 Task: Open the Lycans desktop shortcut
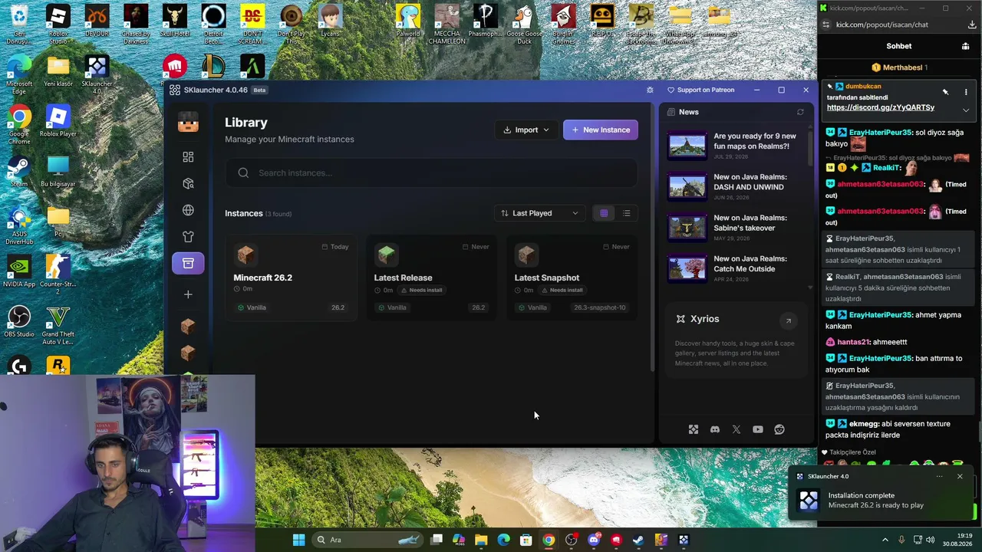tap(330, 21)
